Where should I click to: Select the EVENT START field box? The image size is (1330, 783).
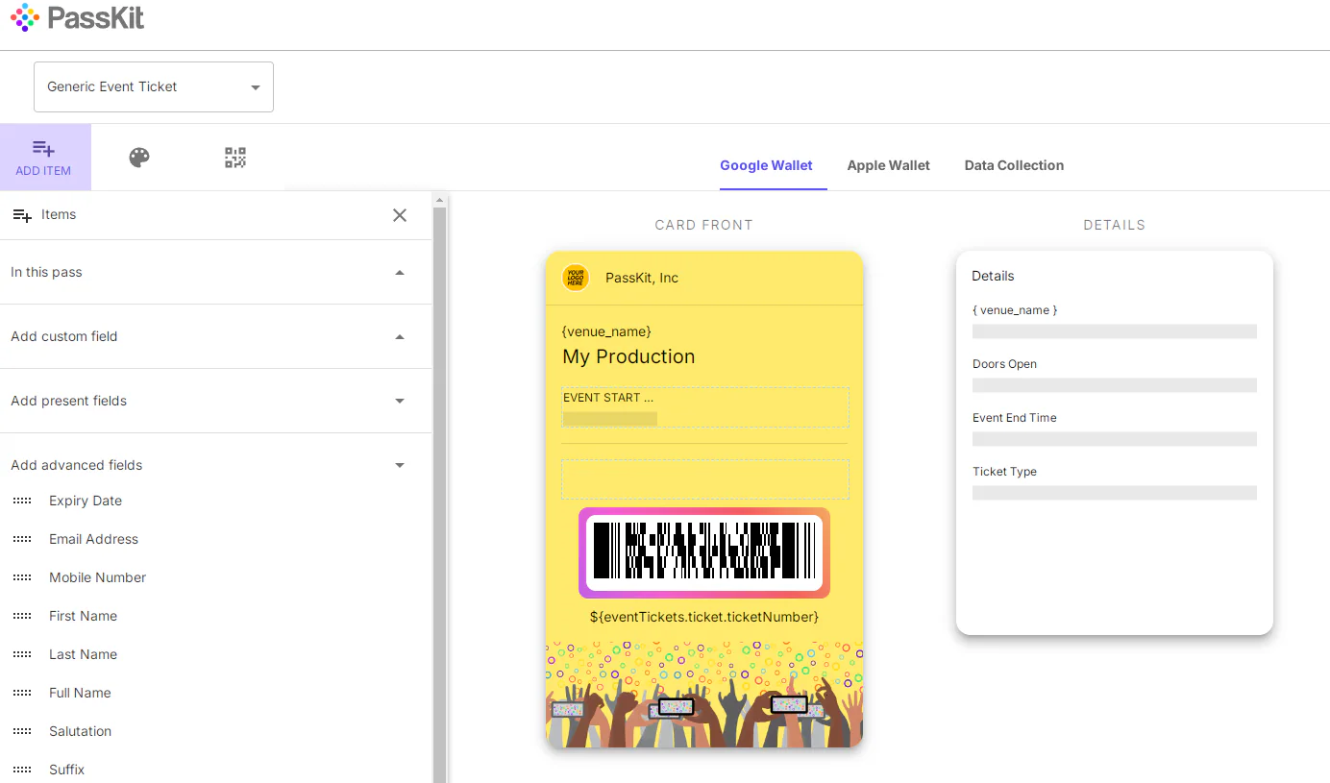tap(705, 407)
